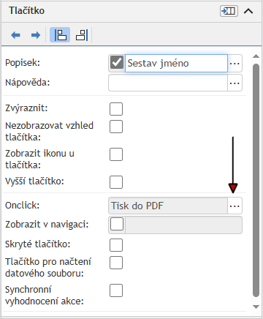
Task: Click into the Nápověda text field
Action: tap(168, 83)
